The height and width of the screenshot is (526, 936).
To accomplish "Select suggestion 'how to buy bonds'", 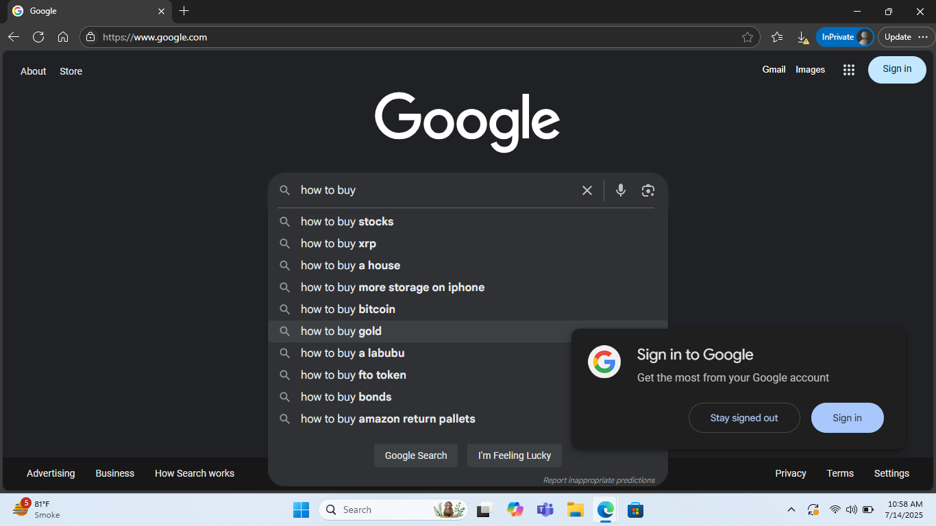I will 420,397.
